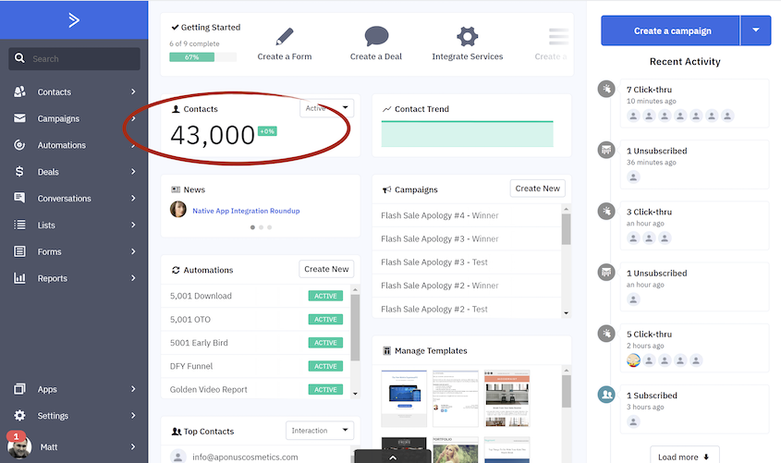The width and height of the screenshot is (781, 463).
Task: Open the Active filter dropdown in Contacts card
Action: coord(327,108)
